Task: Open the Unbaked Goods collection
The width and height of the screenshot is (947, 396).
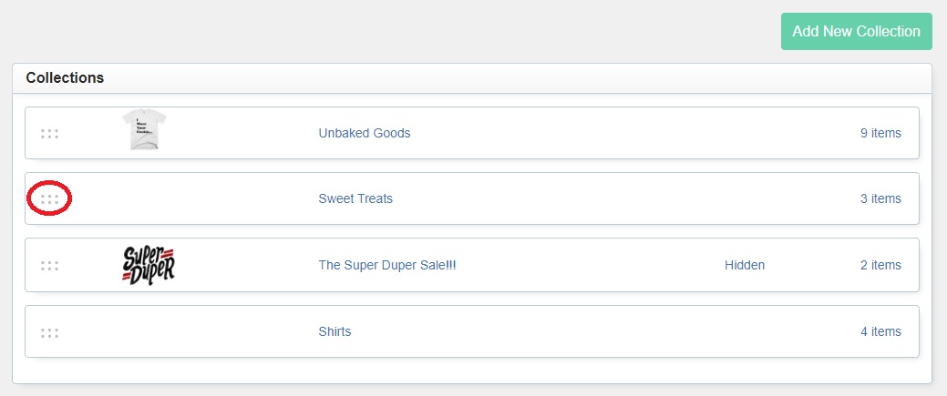Action: [365, 133]
